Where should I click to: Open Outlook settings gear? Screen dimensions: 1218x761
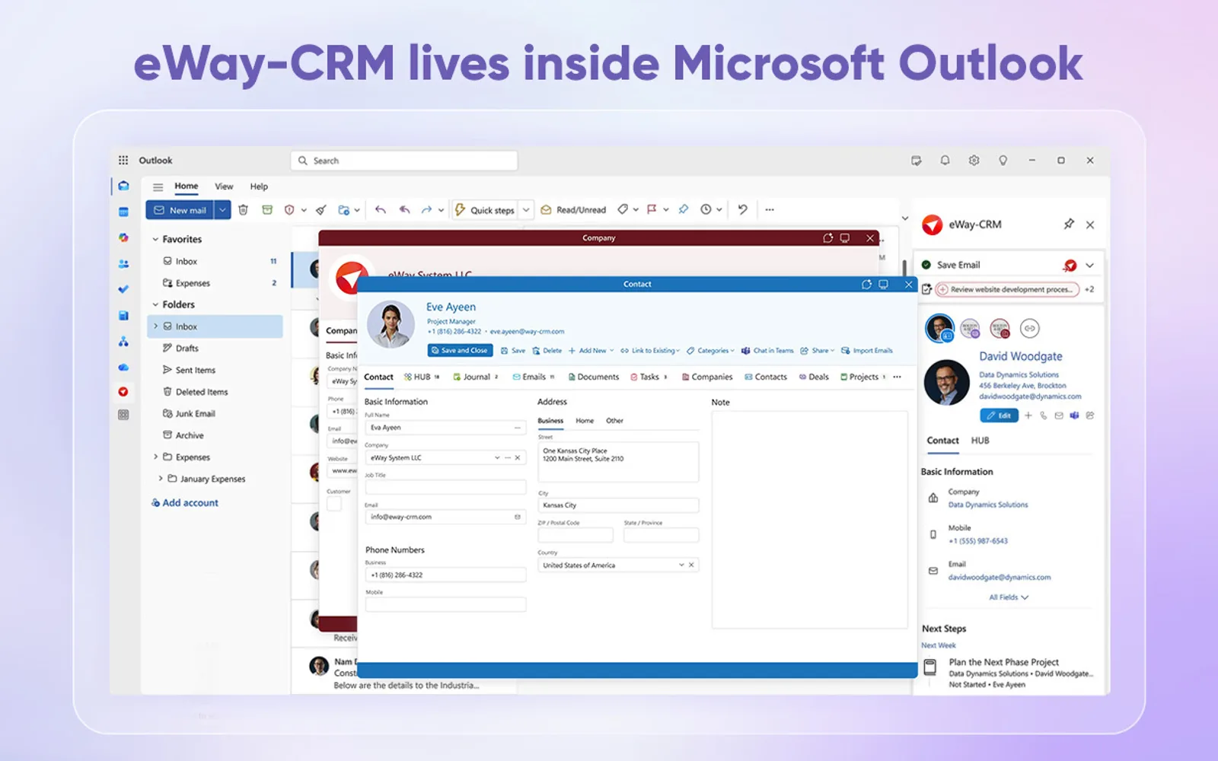click(x=974, y=161)
